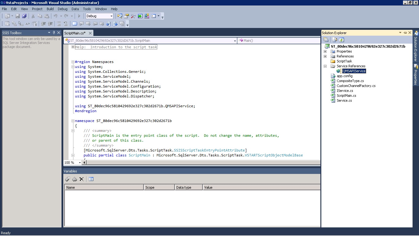The height and width of the screenshot is (236, 419).
Task: Click the Decrease Indent icon
Action: (x=44, y=24)
